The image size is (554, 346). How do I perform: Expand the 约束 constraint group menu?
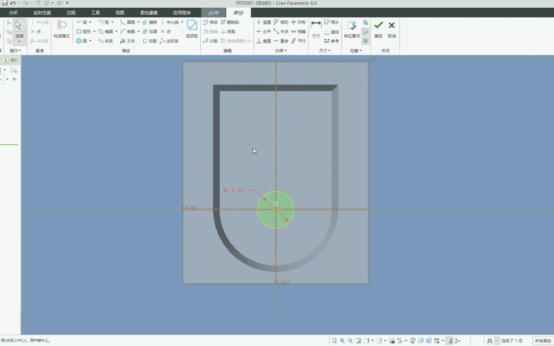pos(281,51)
